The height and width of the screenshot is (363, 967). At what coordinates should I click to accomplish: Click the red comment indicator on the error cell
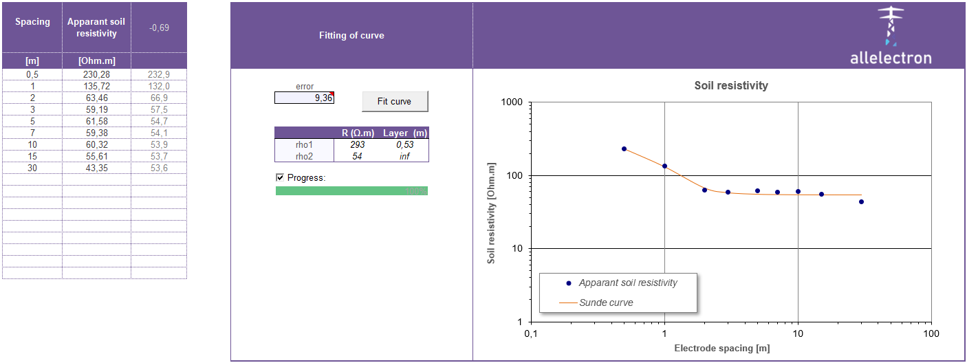click(x=332, y=93)
